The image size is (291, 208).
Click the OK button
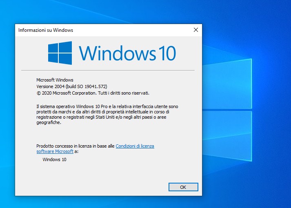click(183, 187)
